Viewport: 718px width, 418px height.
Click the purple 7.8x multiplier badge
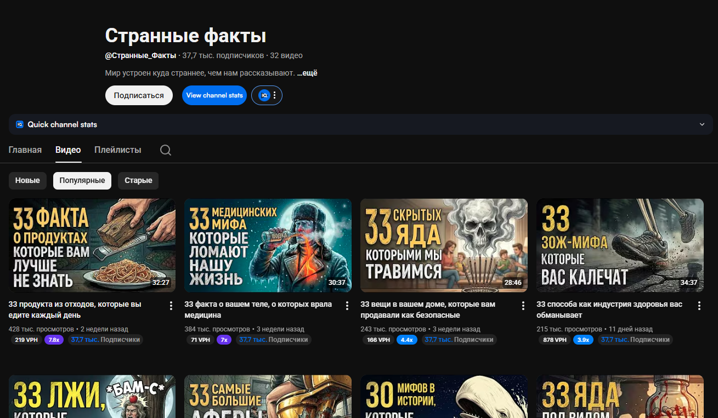point(54,340)
